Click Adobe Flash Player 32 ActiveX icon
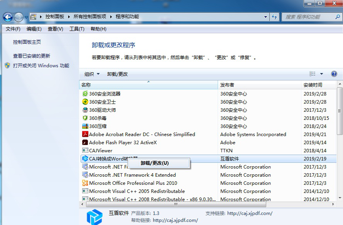343x225 pixels. point(85,142)
